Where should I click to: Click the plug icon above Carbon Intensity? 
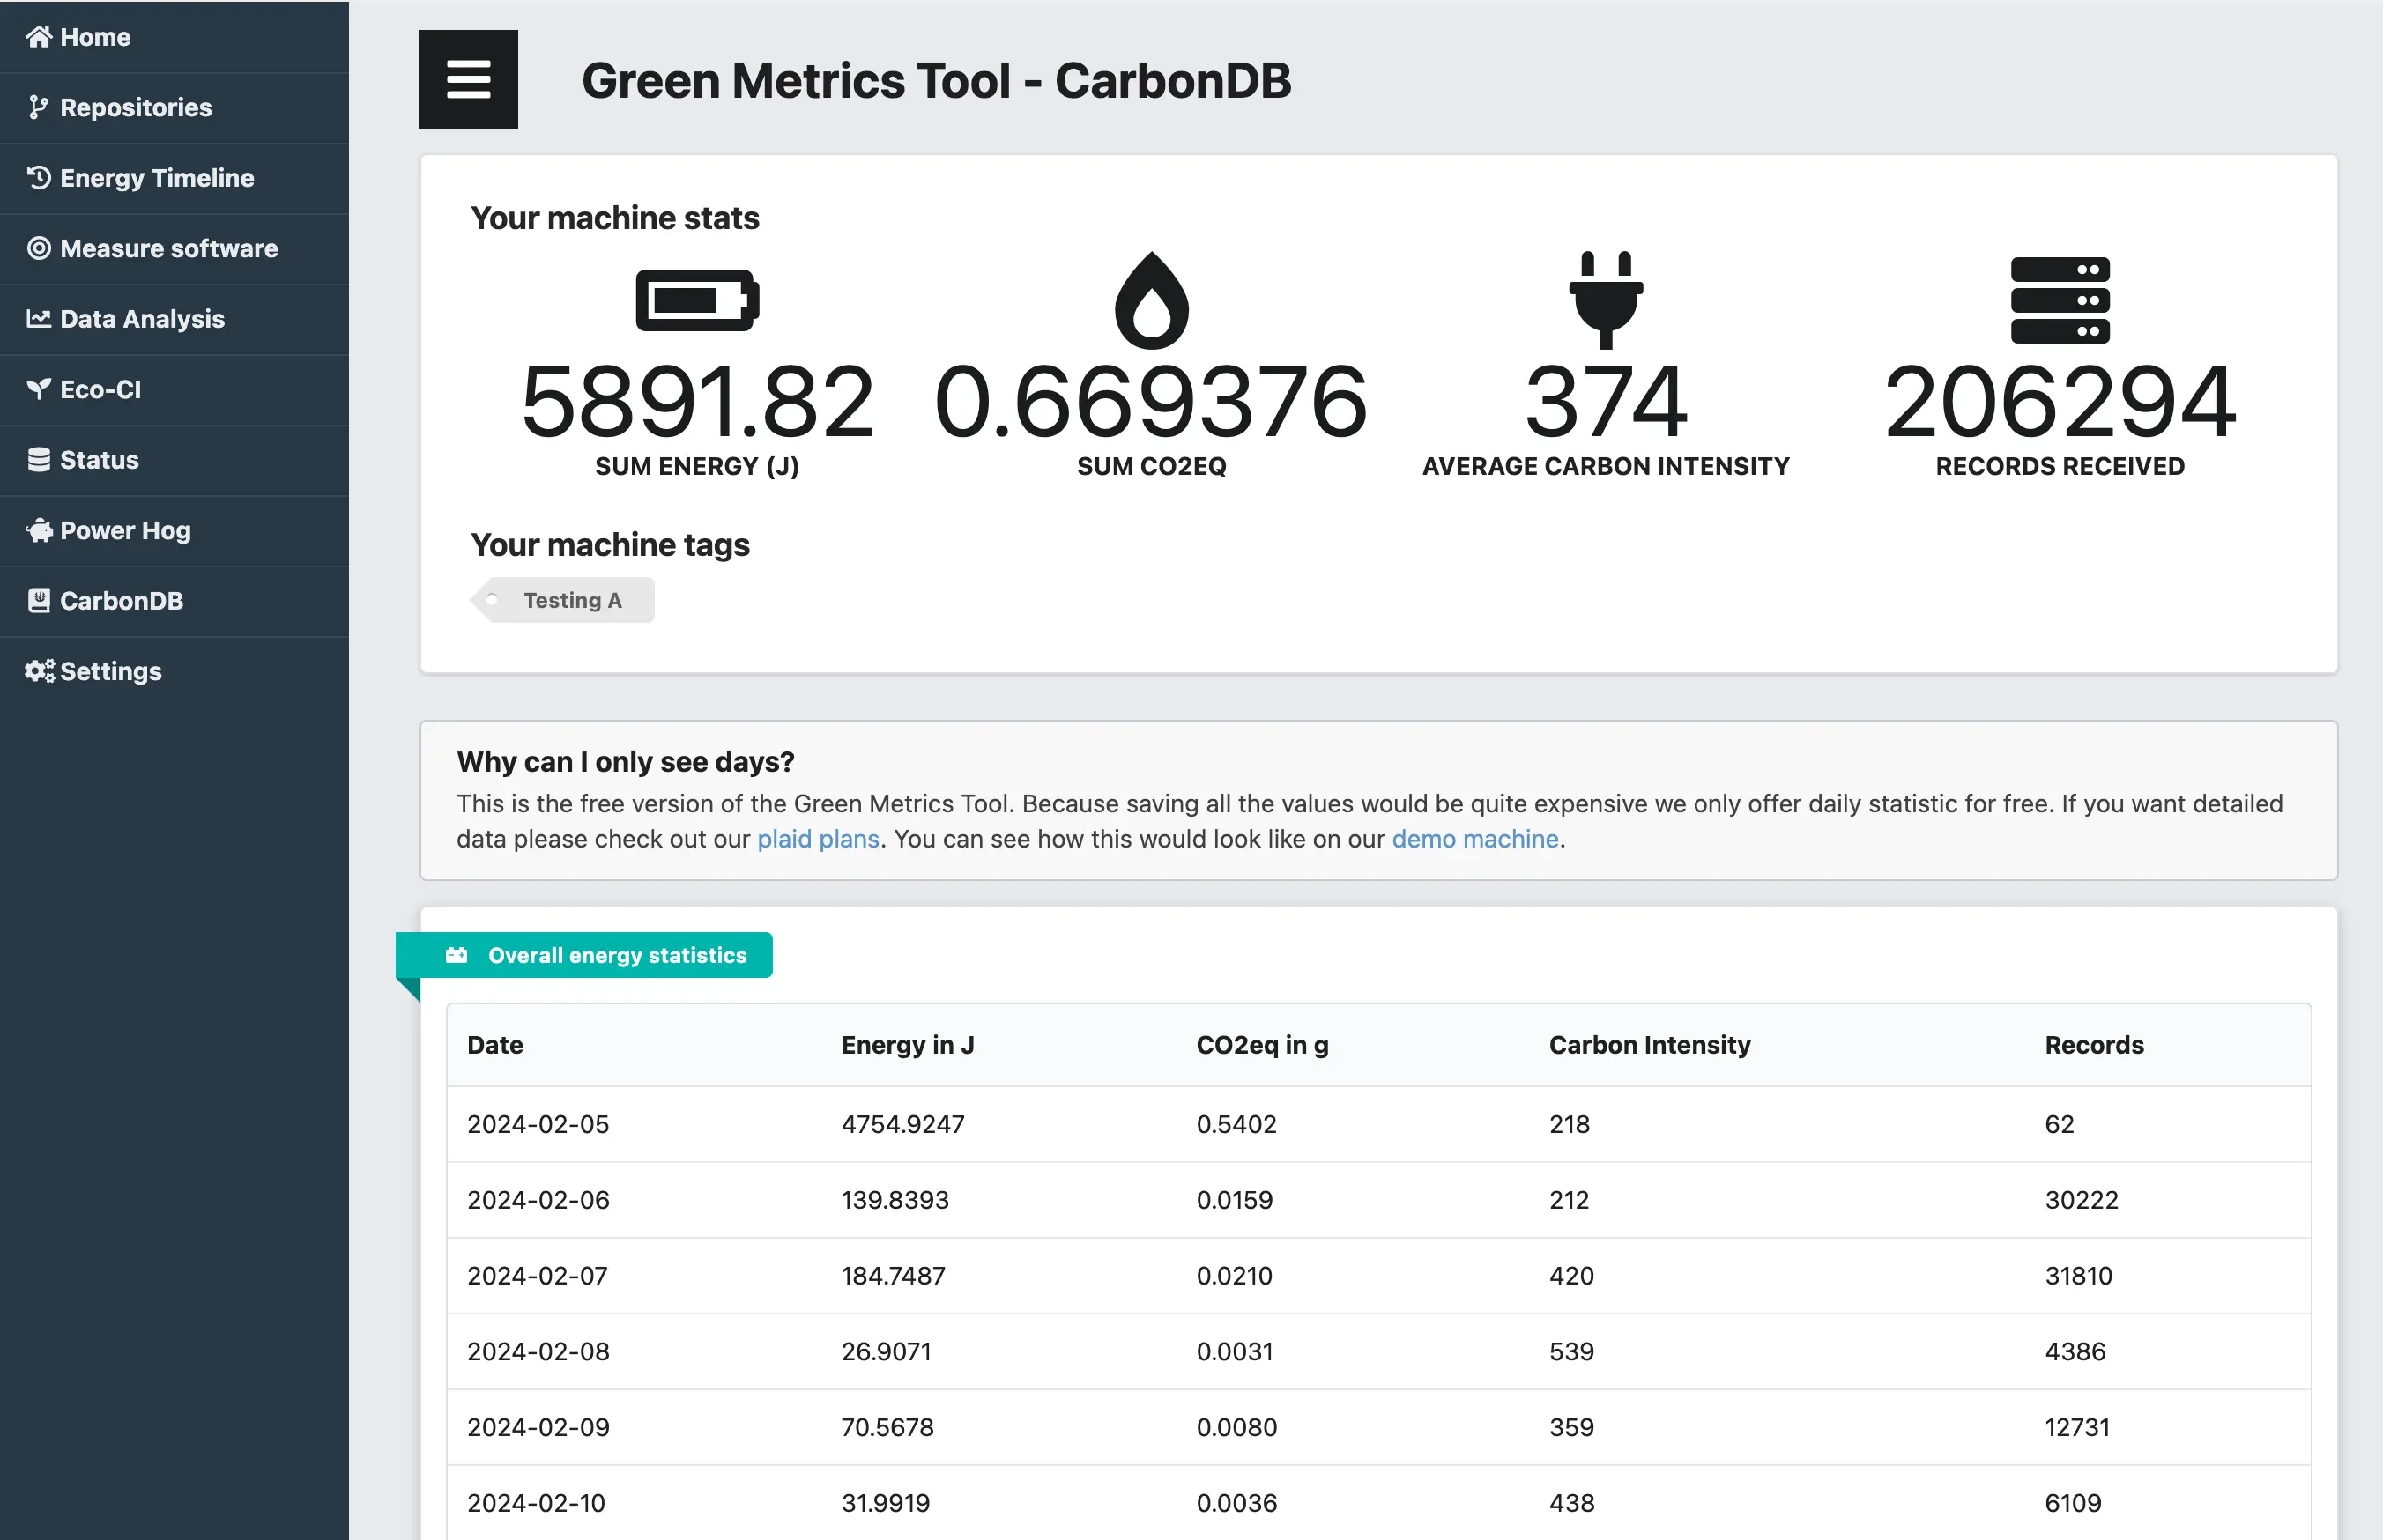pyautogui.click(x=1605, y=300)
